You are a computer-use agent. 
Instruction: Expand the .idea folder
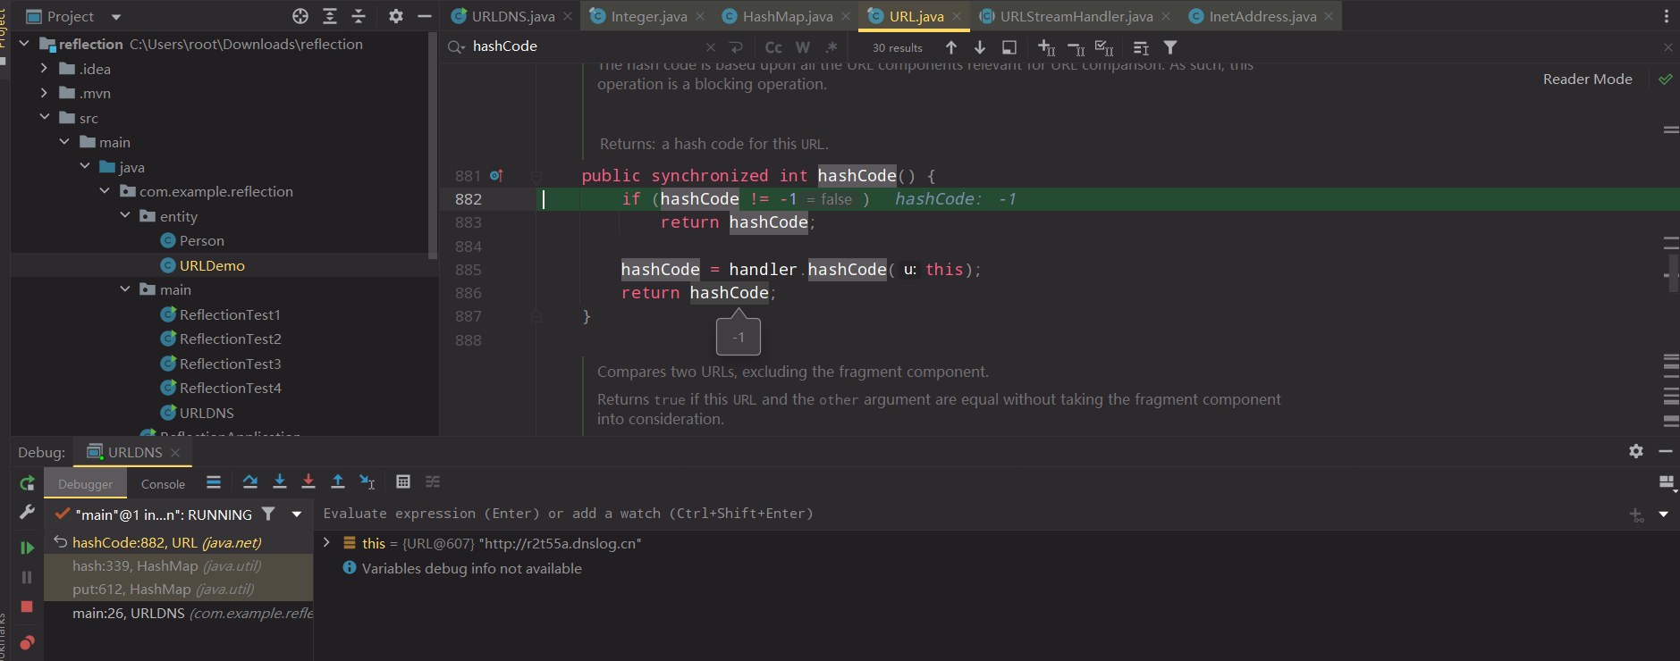coord(44,69)
